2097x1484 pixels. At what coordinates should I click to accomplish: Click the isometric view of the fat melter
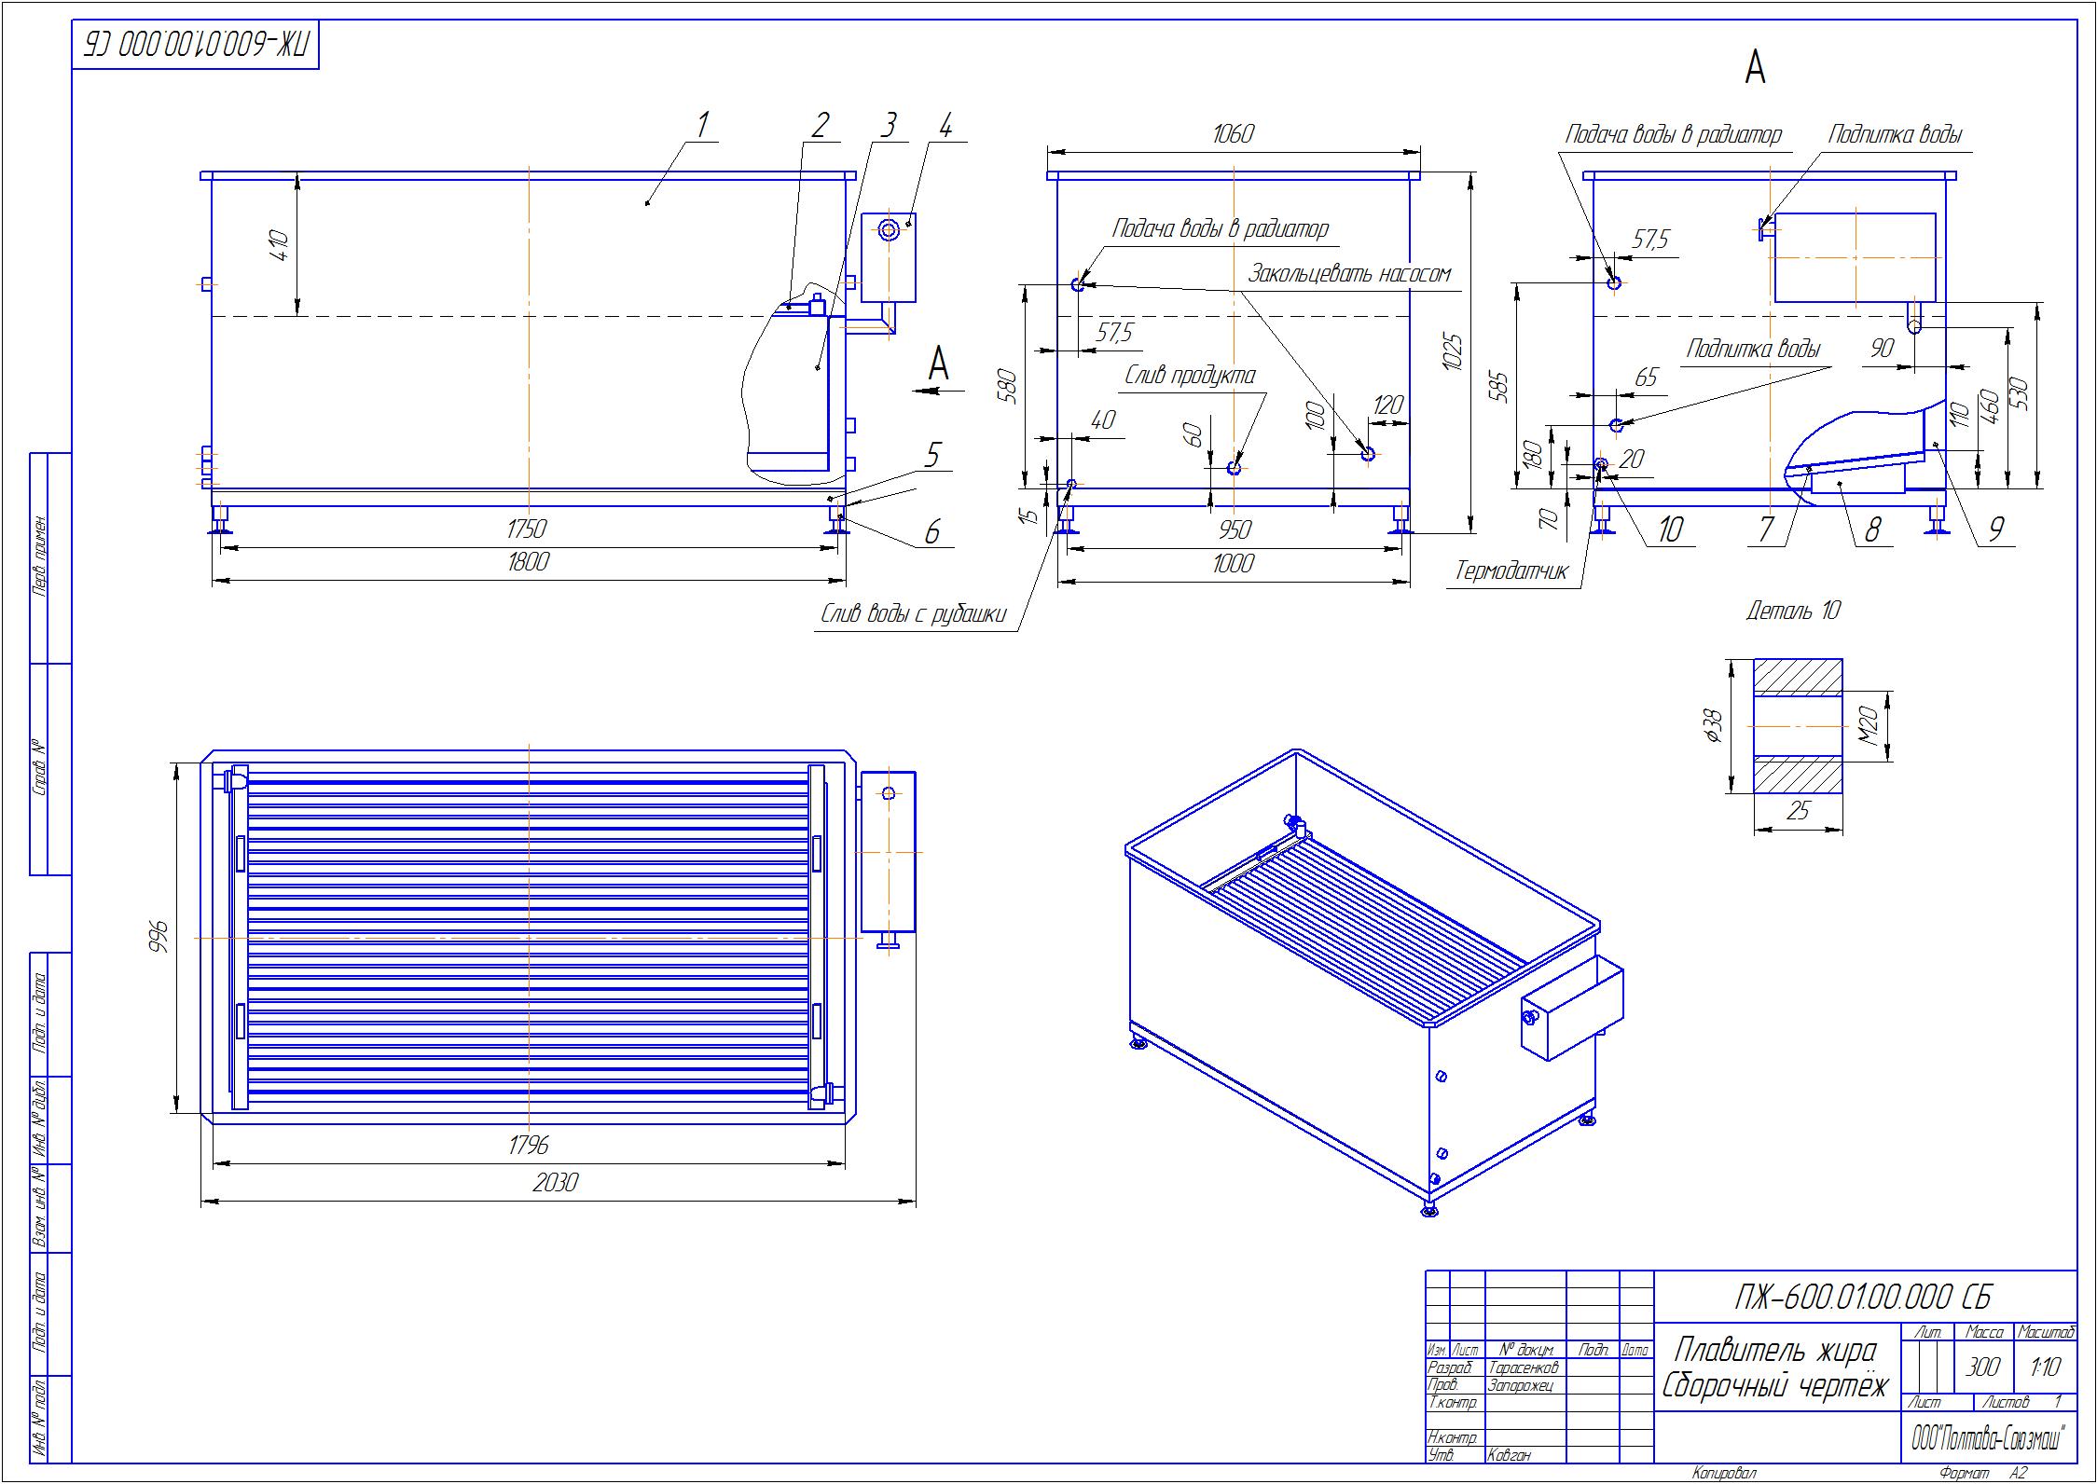click(1374, 982)
